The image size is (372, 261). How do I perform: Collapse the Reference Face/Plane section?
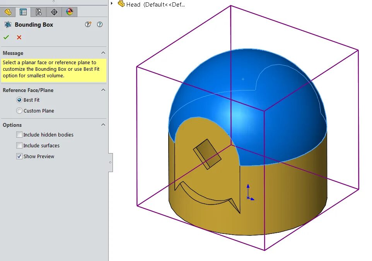[103, 90]
